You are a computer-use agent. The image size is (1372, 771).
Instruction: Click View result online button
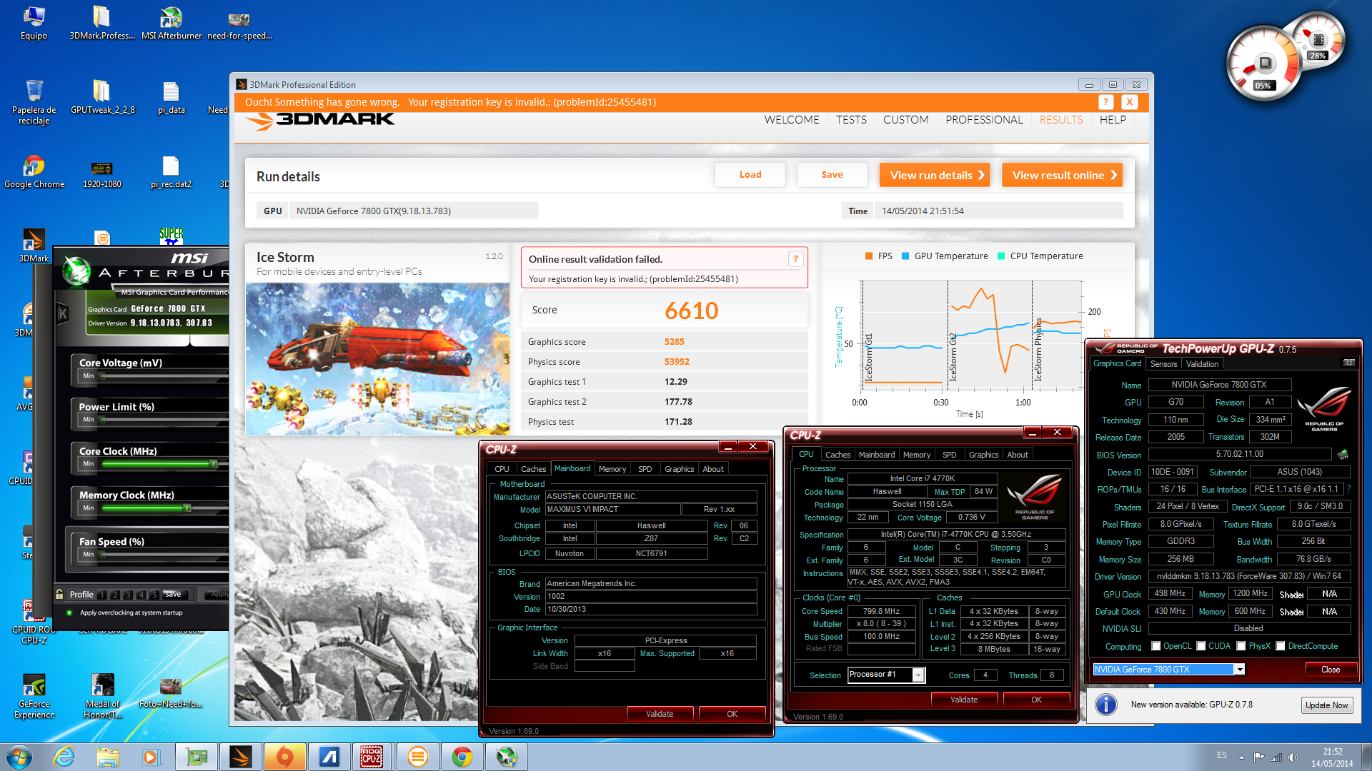point(1062,175)
